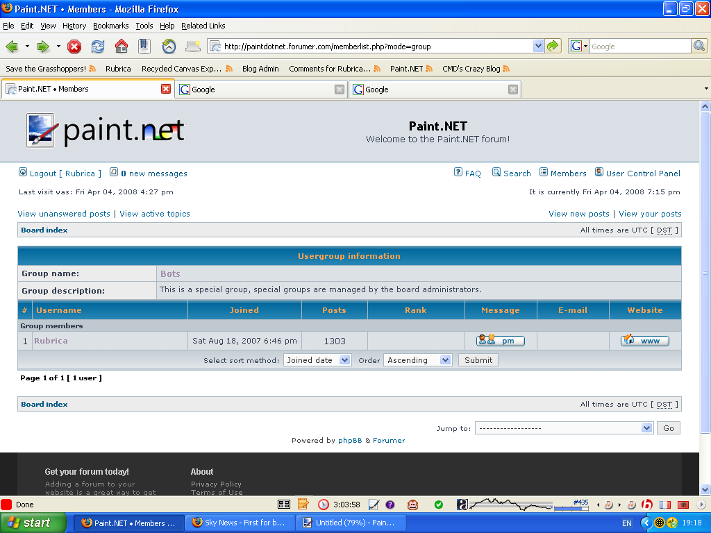Click the purple question mark status bar icon
Screen dimensions: 711x533
tap(390, 505)
